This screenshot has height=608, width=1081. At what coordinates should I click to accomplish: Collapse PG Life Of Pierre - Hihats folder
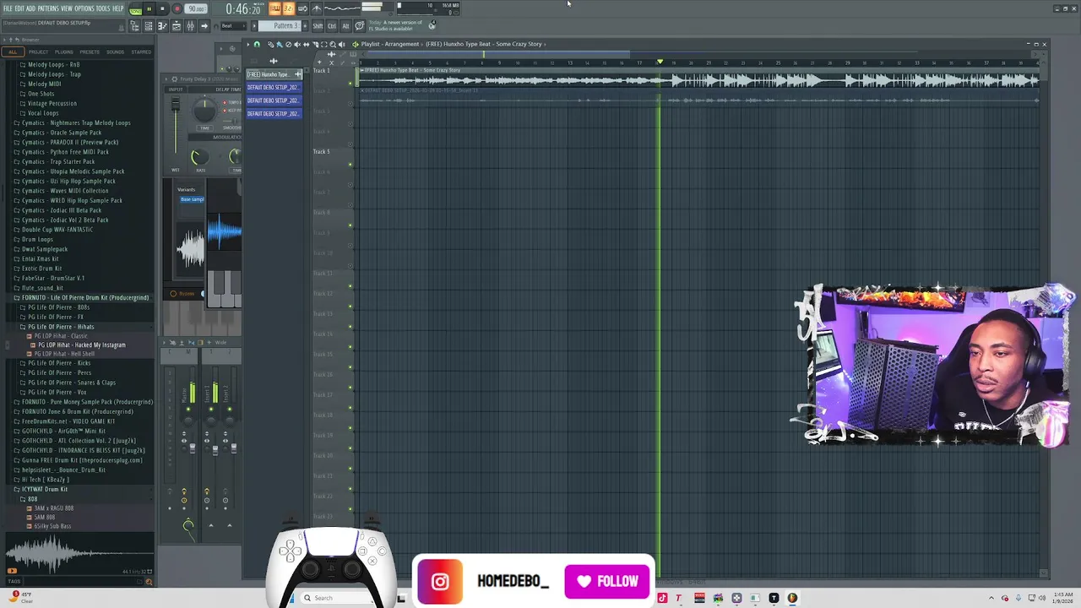(x=59, y=327)
